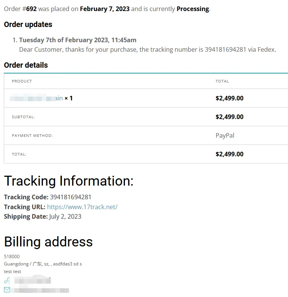
Task: Click the SUBTOTAL row label
Action: [23, 117]
